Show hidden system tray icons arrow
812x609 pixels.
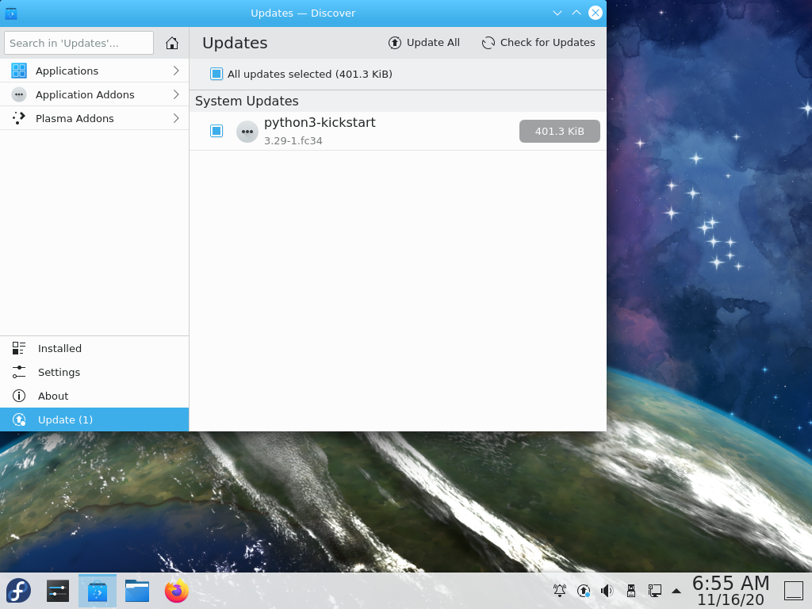pyautogui.click(x=676, y=591)
